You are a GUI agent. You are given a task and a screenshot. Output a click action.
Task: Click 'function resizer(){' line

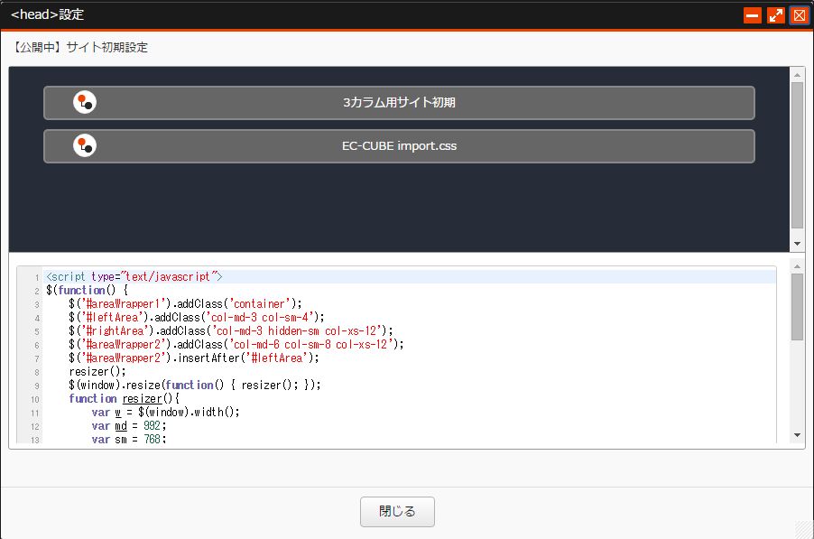124,398
